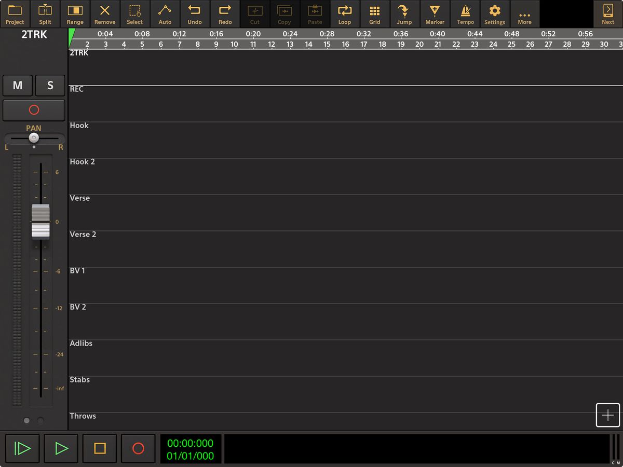Open the Jump menu
The width and height of the screenshot is (623, 467).
(x=404, y=14)
